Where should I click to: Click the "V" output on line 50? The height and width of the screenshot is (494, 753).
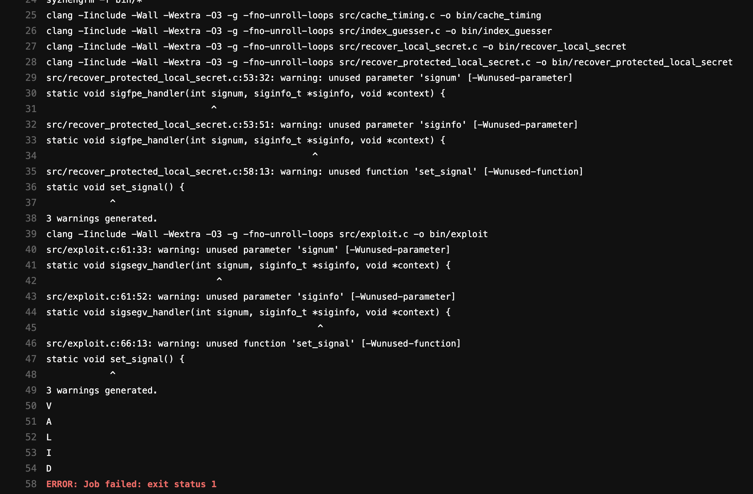click(x=49, y=406)
